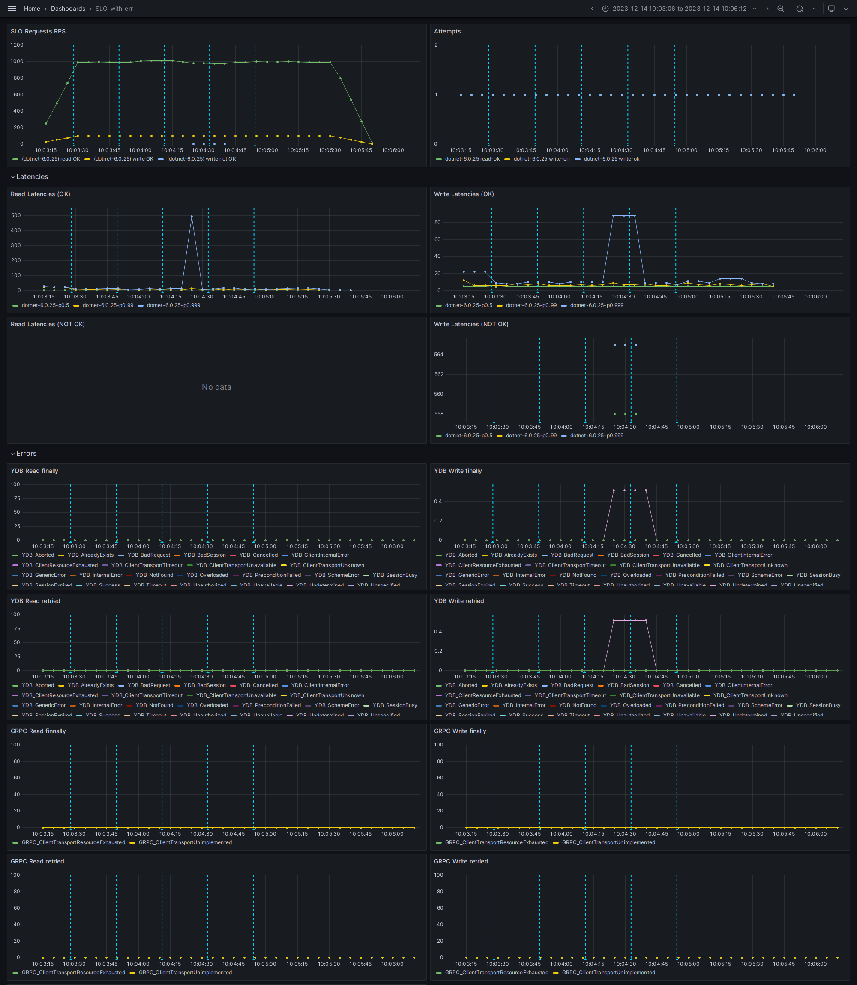Open YDB Write retried panel menu

pyautogui.click(x=458, y=601)
